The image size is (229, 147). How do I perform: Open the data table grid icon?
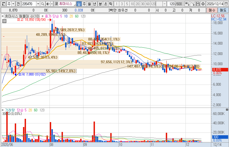4,21
